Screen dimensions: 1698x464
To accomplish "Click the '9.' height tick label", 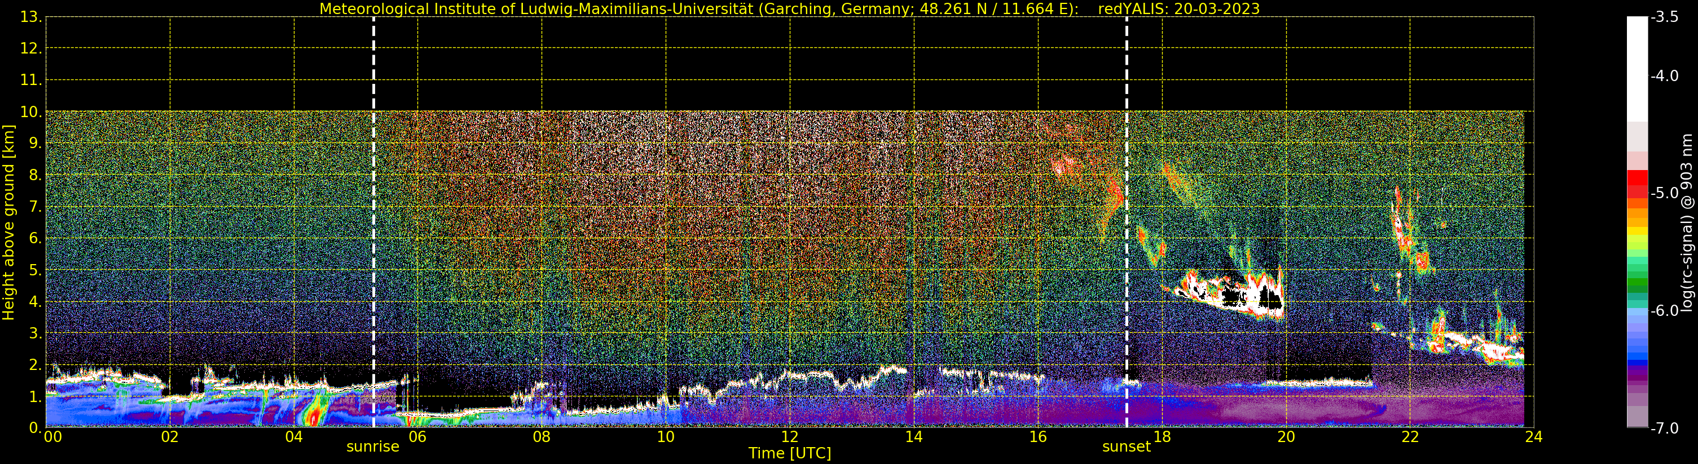I will [36, 144].
